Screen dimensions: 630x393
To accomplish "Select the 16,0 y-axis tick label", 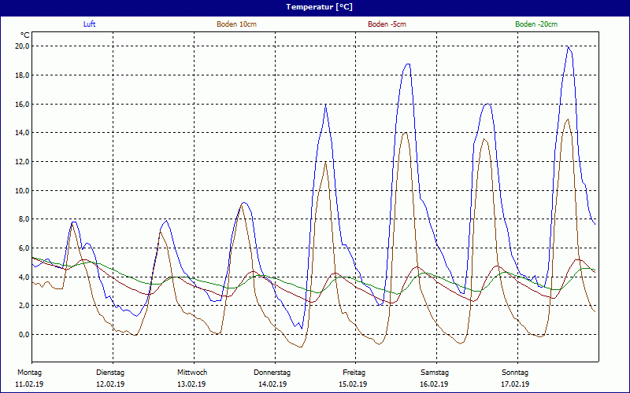I will click(22, 104).
